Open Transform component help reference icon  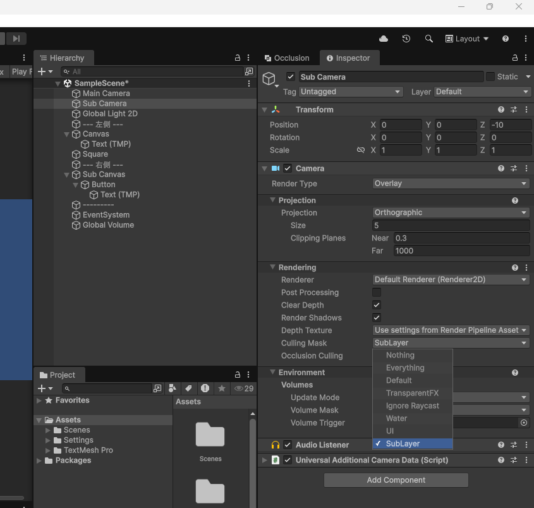pyautogui.click(x=501, y=109)
